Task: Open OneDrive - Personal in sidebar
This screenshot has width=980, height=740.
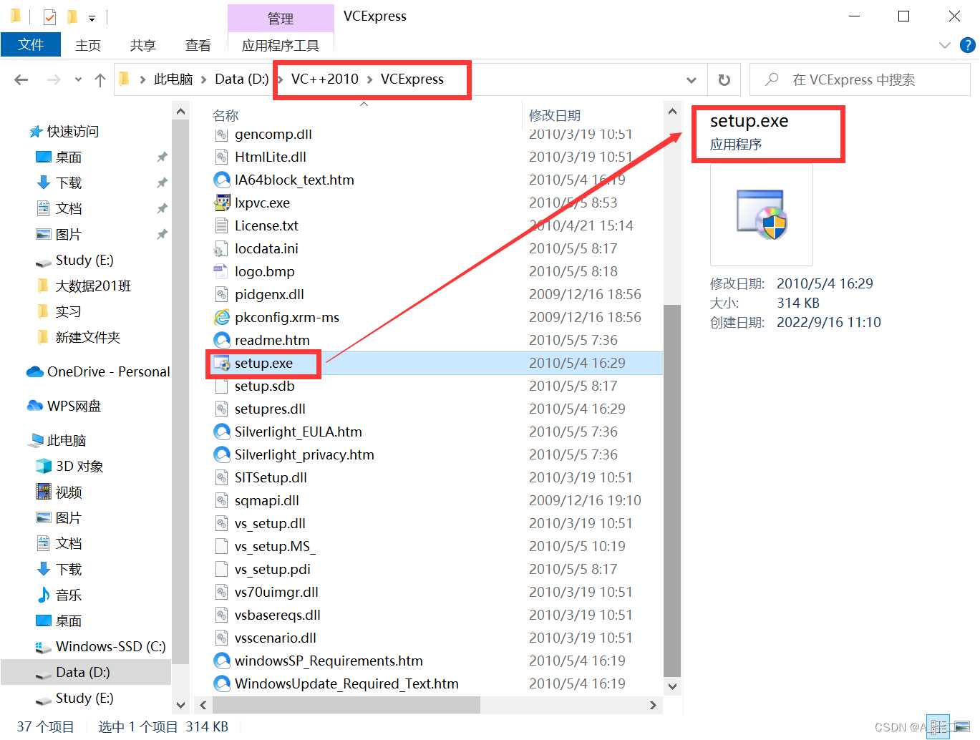Action: (x=108, y=371)
